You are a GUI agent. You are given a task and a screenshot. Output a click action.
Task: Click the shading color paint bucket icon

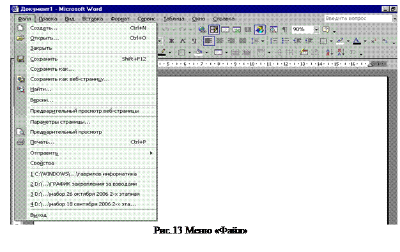tap(198, 52)
